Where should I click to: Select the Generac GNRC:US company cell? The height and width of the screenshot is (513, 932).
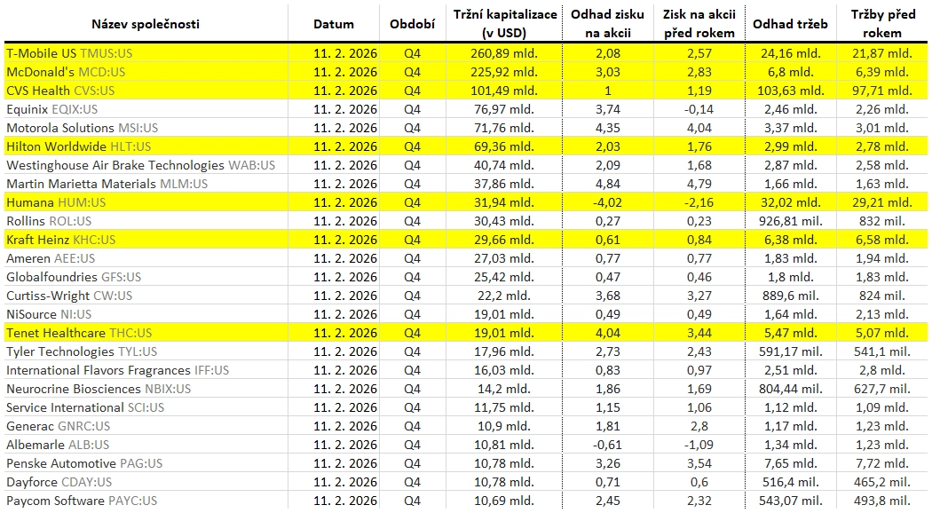tap(59, 426)
